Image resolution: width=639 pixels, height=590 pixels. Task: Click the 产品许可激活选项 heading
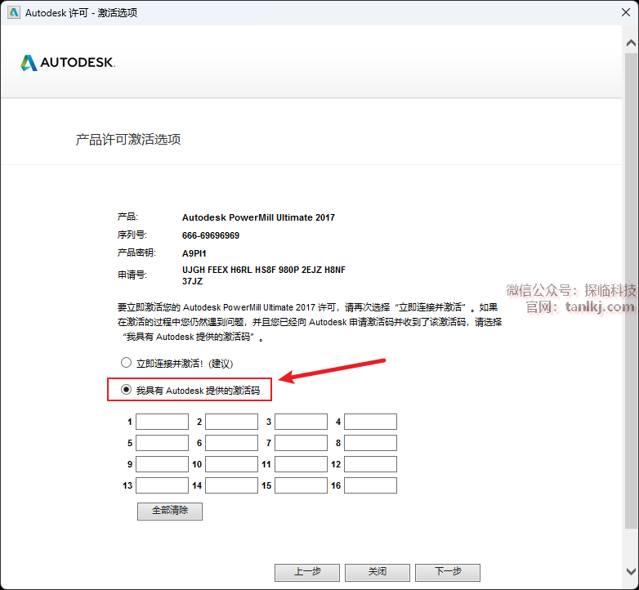[128, 140]
